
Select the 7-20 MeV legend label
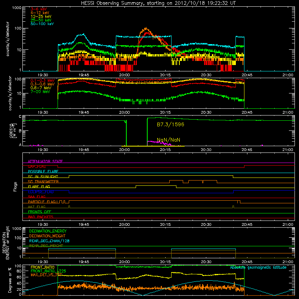tap(40, 92)
